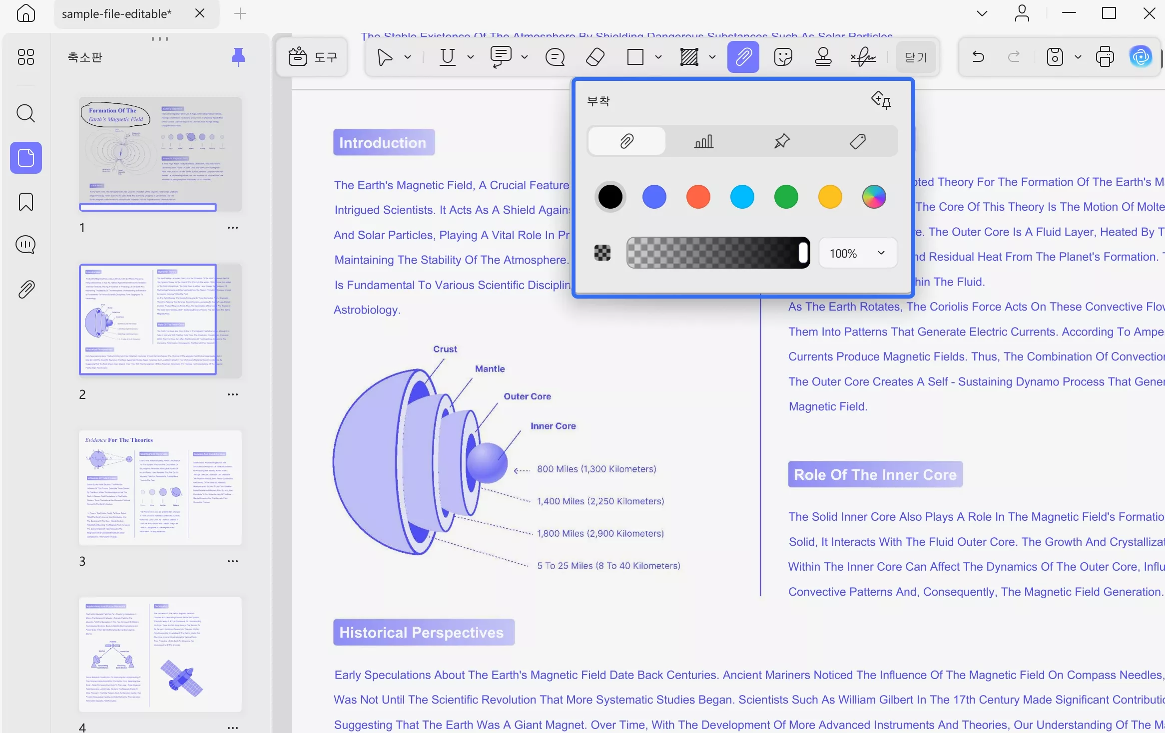Select the underline markup tool
1165x733 pixels.
[447, 57]
